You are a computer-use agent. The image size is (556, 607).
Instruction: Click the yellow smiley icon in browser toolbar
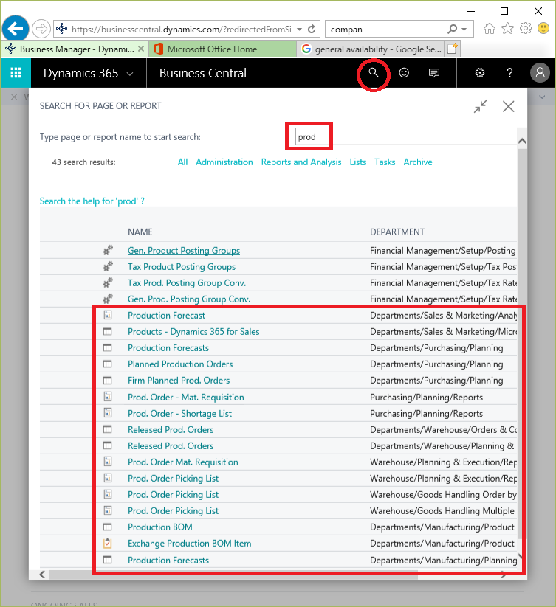tap(543, 29)
